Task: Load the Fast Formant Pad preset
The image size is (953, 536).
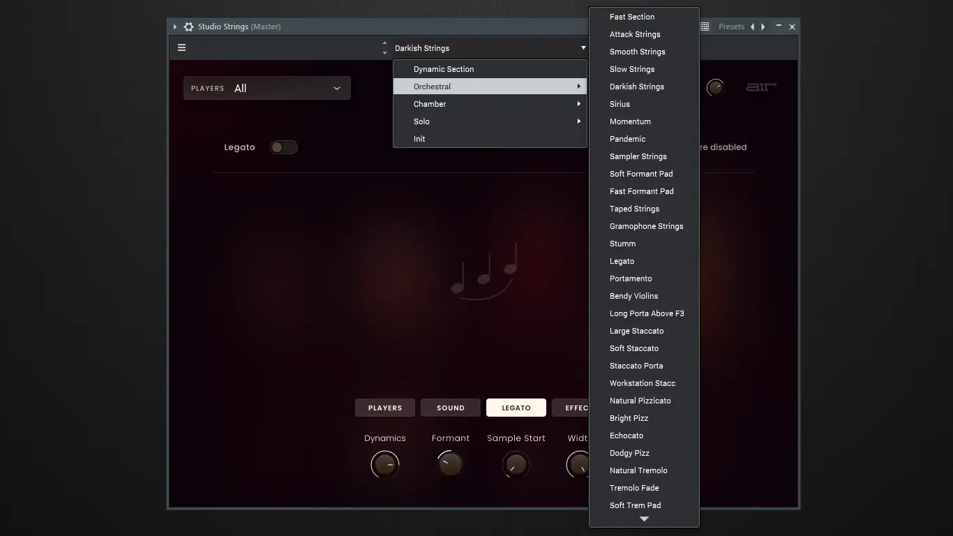Action: coord(644,191)
